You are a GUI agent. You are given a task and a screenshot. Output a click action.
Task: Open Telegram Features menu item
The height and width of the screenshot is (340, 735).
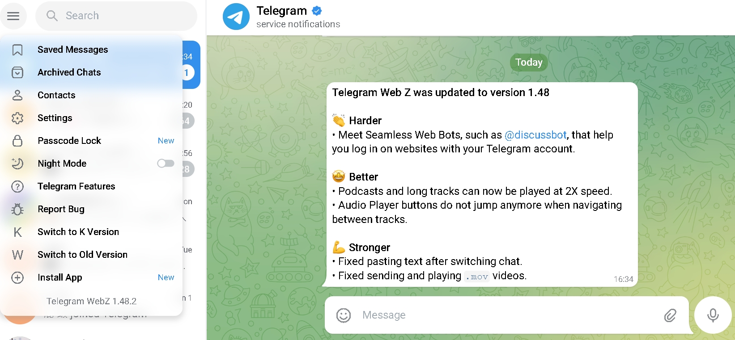(x=91, y=186)
